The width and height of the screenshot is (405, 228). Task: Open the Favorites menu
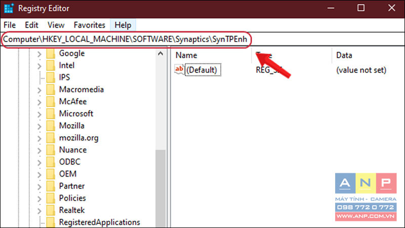pos(90,25)
